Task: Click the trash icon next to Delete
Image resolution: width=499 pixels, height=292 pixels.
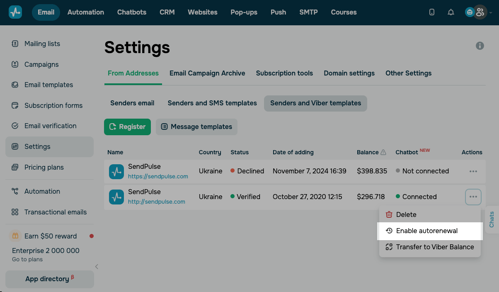Action: click(x=389, y=214)
